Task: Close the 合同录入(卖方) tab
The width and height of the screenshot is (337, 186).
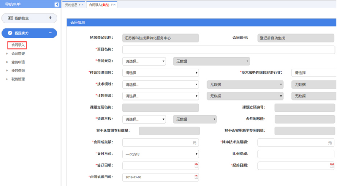Action: tap(115, 5)
